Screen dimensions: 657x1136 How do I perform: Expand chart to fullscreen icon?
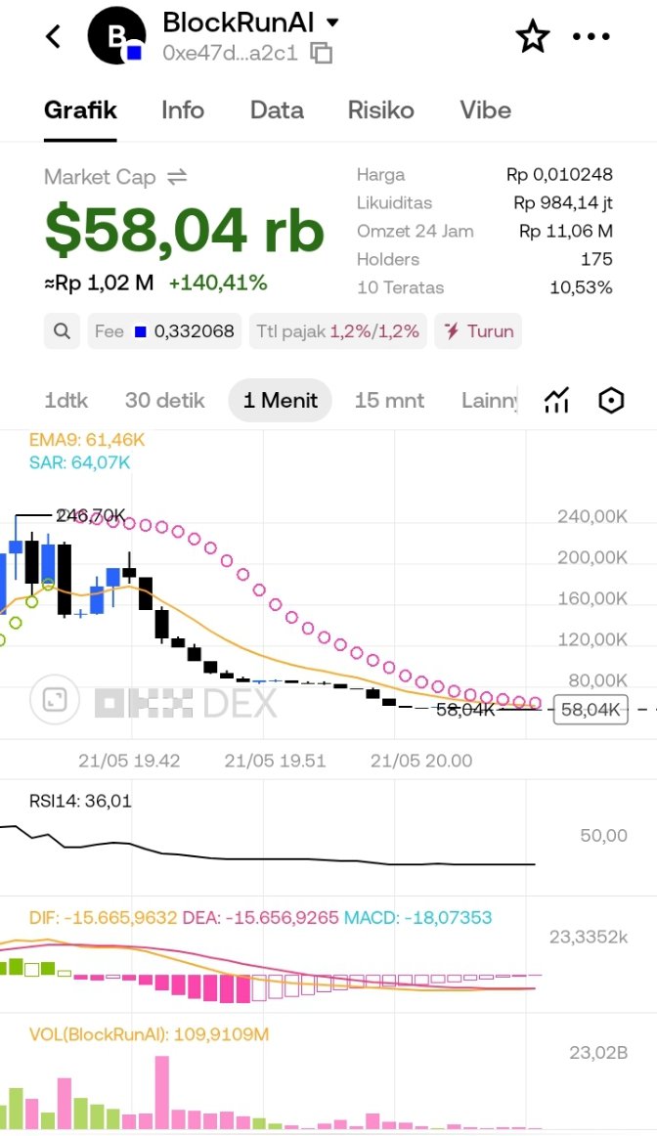click(55, 699)
